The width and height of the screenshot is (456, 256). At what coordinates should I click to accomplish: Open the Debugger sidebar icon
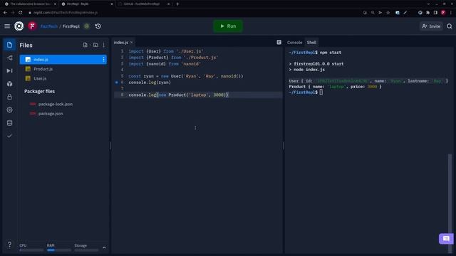click(x=9, y=70)
